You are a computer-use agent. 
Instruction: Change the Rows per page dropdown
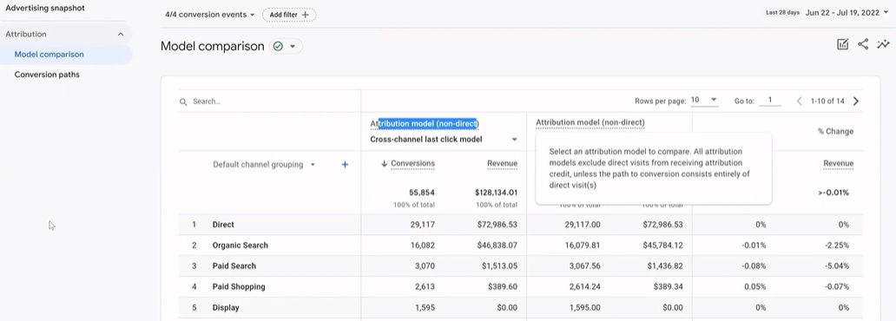(x=704, y=100)
